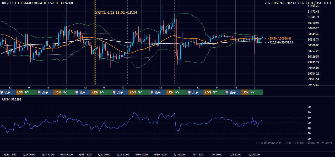Screen dimensions: 335x157
Task: Click the 記録なし 6/28 18:02～18:54 annotation
Action: tap(116, 12)
